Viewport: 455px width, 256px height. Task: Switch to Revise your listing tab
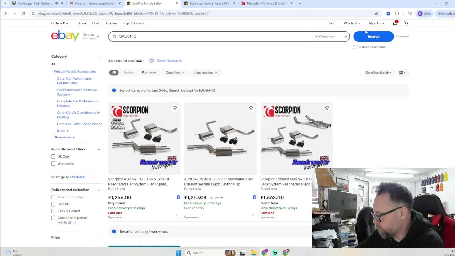coord(210,4)
